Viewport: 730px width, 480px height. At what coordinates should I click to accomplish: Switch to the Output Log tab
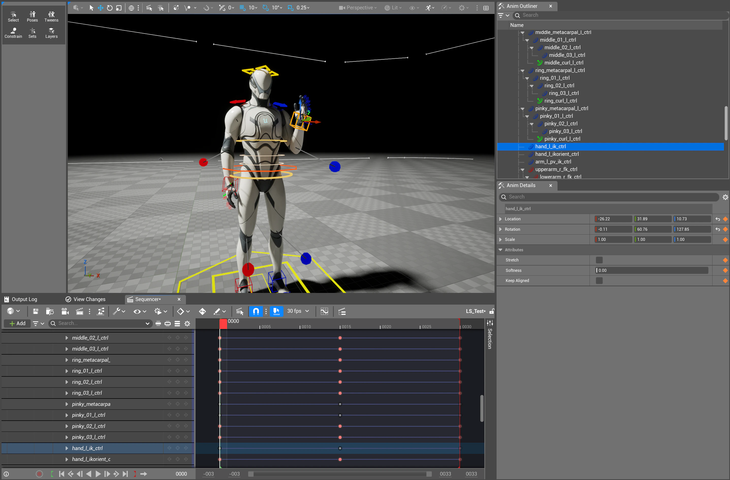(21, 299)
